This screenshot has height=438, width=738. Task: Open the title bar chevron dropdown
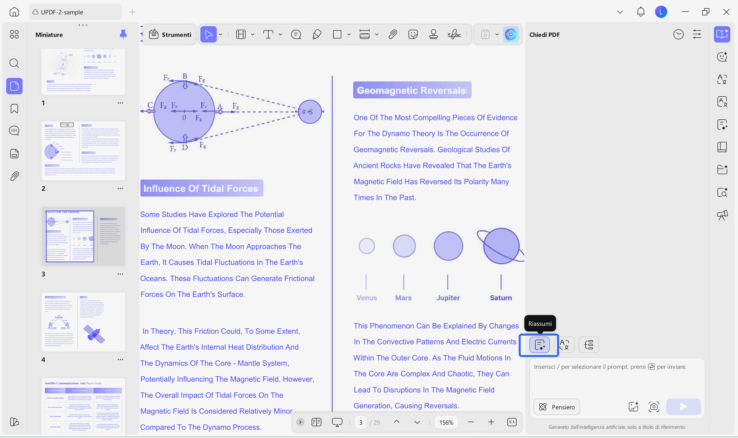pos(620,12)
